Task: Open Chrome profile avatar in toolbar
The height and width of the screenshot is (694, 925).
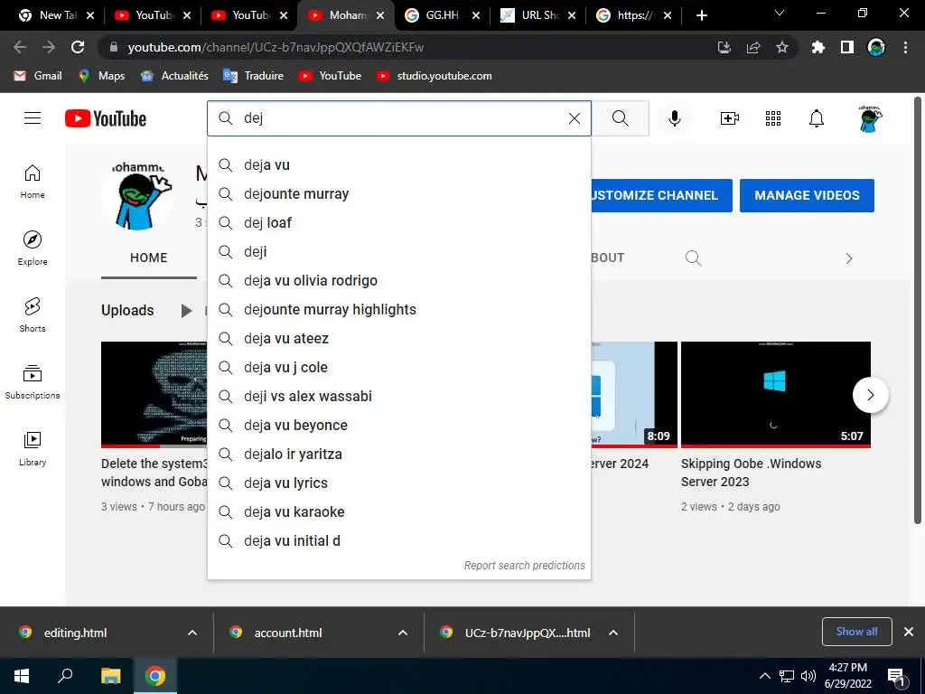Action: tap(876, 47)
